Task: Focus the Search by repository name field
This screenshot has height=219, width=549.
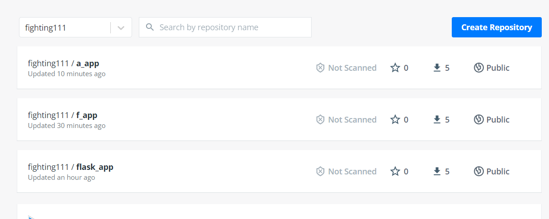Action: [x=231, y=27]
